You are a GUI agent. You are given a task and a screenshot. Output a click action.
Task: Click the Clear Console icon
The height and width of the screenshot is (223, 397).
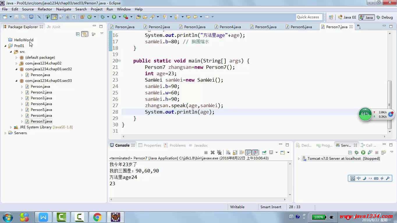point(228,152)
